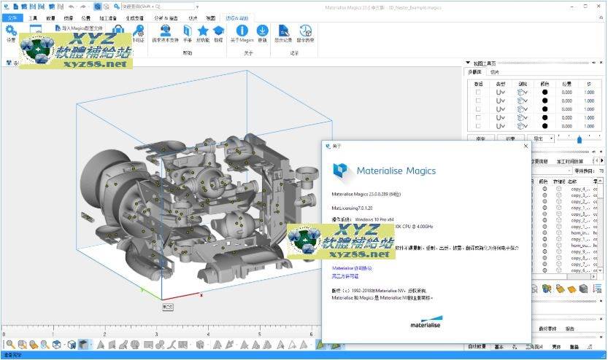Click the part icon in horn_in row
The height and width of the screenshot is (360, 608).
pos(558,232)
